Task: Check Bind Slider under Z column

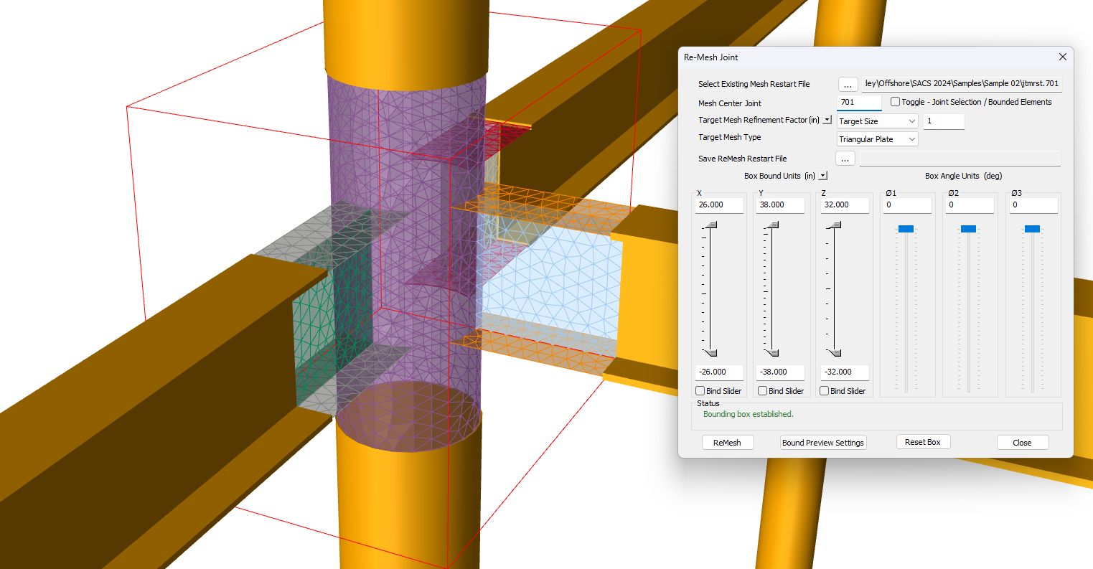Action: tap(825, 391)
